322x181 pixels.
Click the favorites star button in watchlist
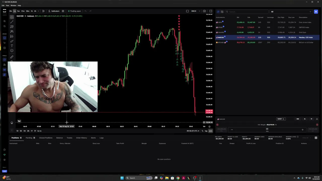[316, 12]
